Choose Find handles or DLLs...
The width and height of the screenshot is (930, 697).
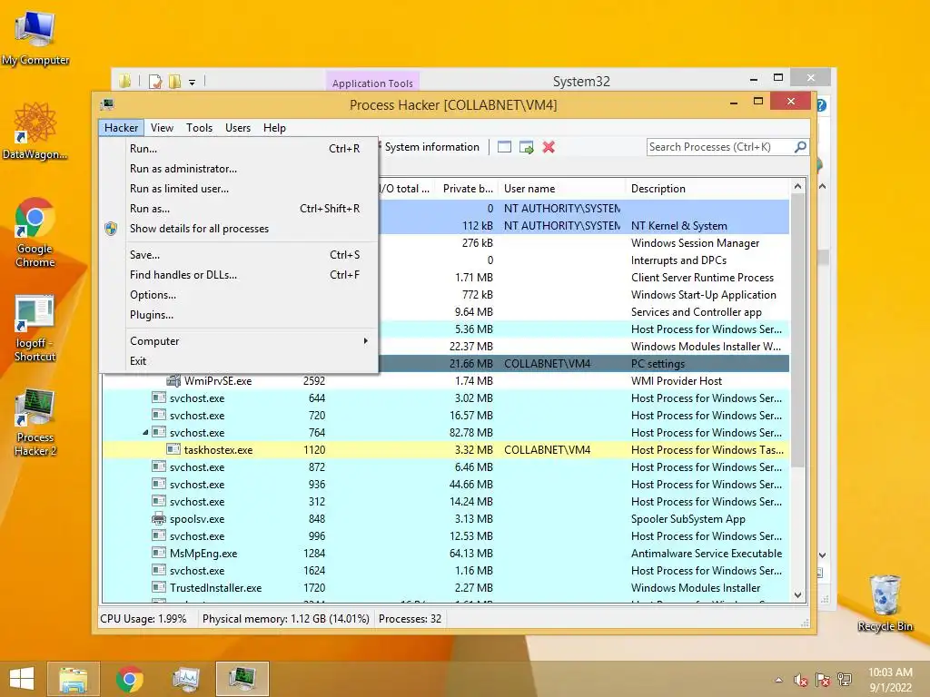coord(252,274)
